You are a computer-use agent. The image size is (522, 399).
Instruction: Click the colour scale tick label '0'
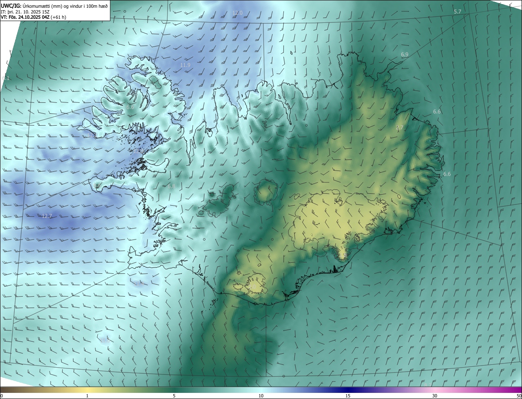pos(2,396)
